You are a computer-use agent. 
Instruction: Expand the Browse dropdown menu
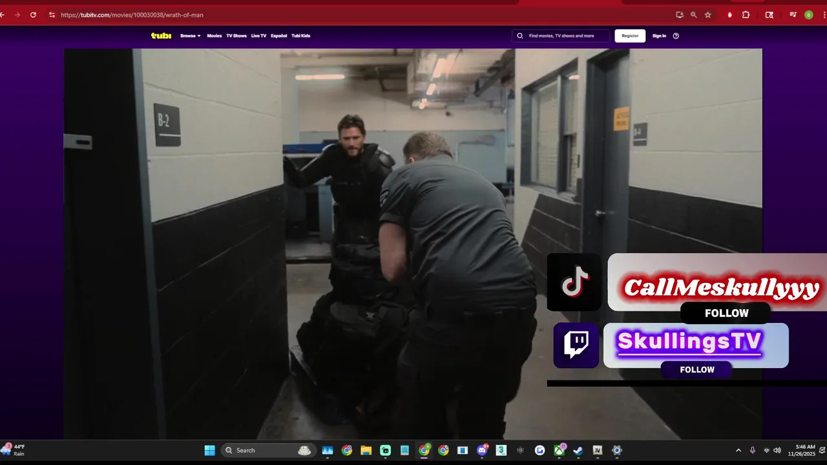(x=191, y=36)
